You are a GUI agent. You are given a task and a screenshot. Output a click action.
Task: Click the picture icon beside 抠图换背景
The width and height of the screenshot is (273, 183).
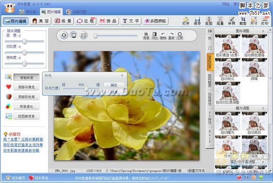[x=9, y=116]
